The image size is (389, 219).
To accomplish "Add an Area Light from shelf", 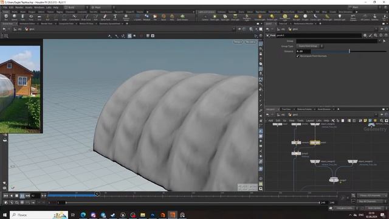I will 235,17.
